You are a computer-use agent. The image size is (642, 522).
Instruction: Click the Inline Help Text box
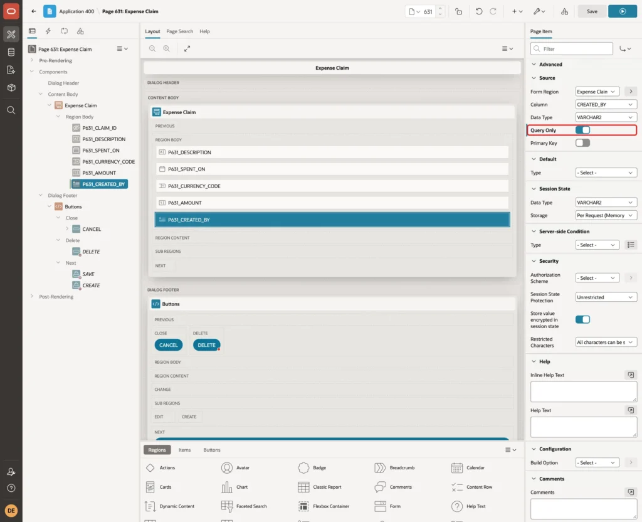584,391
